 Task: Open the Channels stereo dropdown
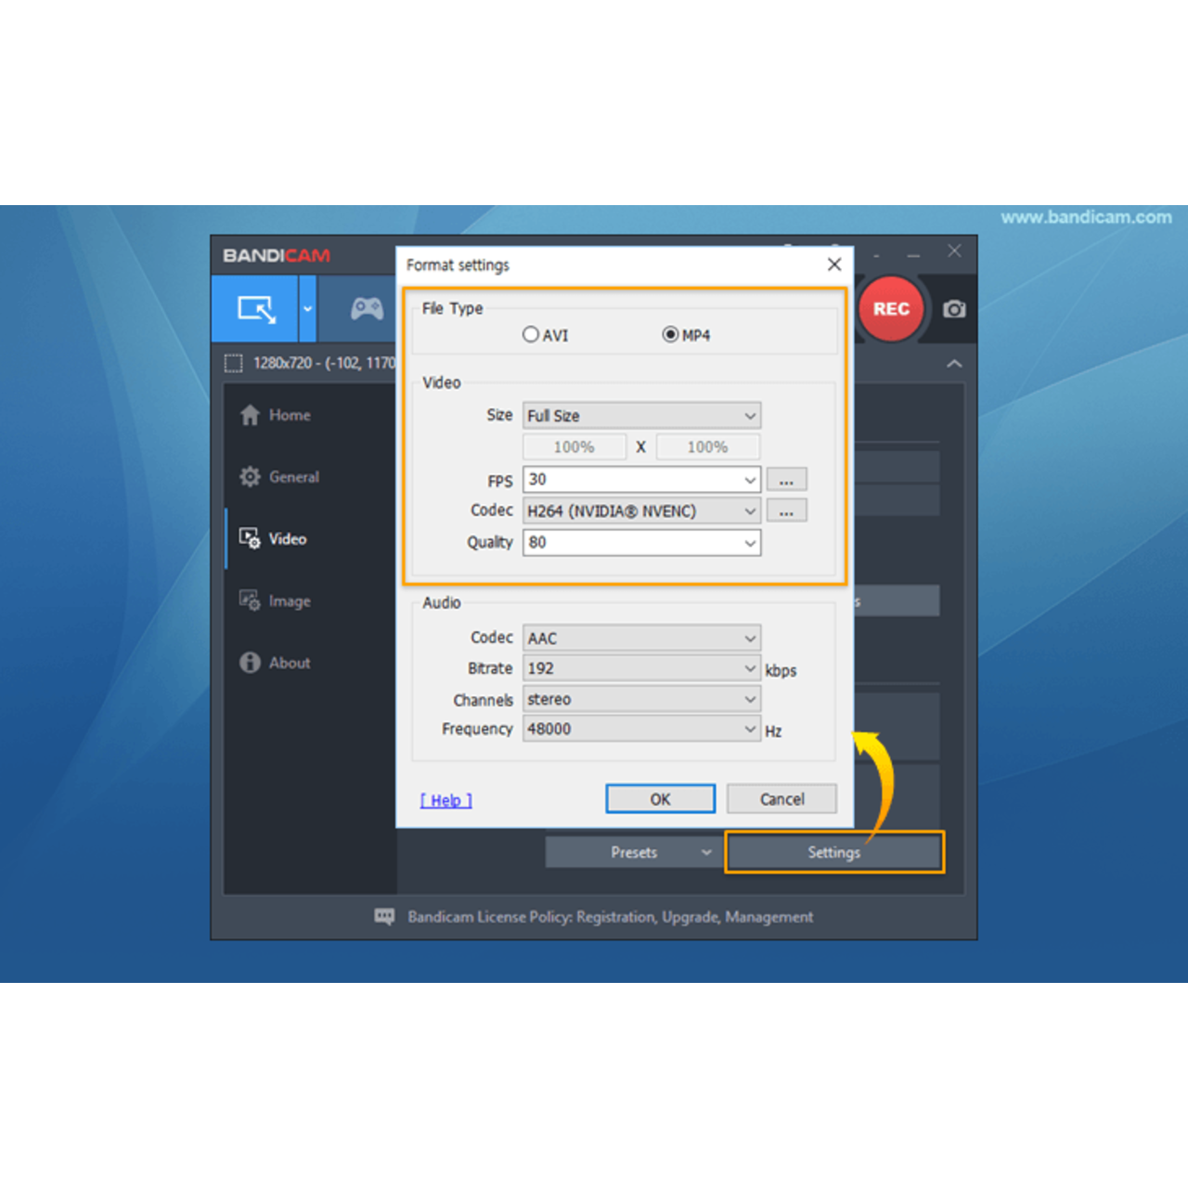pyautogui.click(x=642, y=699)
